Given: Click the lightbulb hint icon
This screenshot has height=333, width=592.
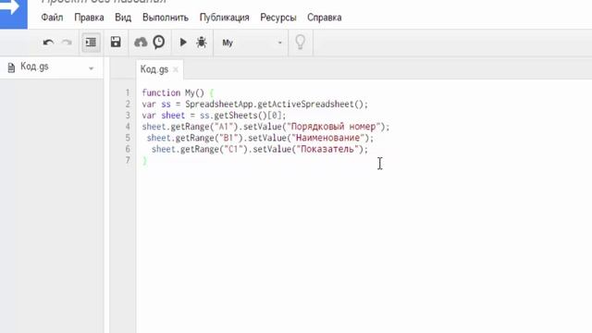Looking at the screenshot, I should pos(300,42).
